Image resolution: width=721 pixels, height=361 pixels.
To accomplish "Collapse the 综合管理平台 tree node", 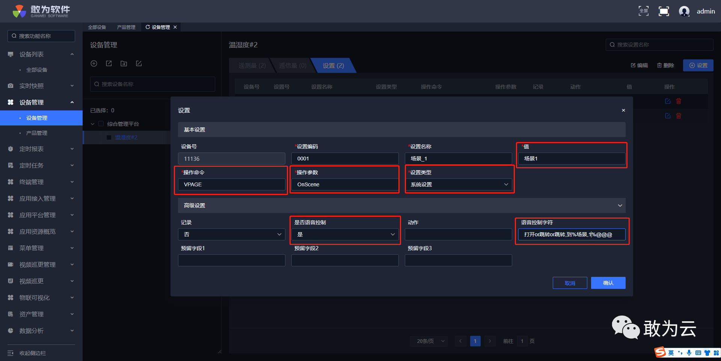I will (x=93, y=124).
